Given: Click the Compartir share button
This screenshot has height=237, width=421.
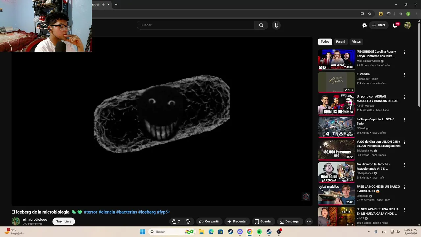Looking at the screenshot, I should coord(209,222).
